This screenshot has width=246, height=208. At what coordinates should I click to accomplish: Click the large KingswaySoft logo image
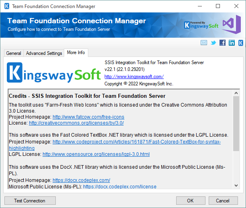click(x=54, y=73)
